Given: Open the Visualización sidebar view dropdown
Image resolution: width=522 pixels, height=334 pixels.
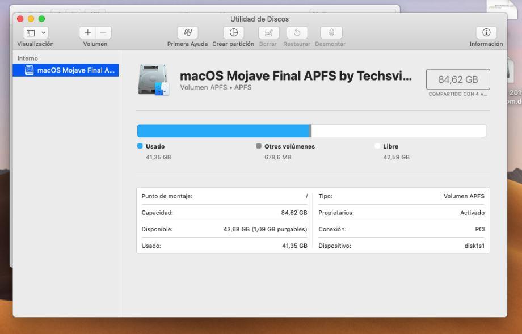Looking at the screenshot, I should click(x=36, y=32).
